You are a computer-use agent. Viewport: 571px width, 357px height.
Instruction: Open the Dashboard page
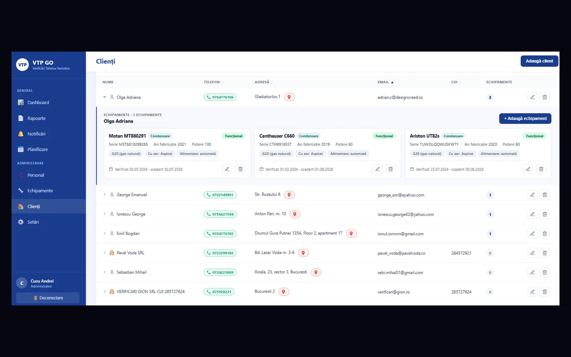pos(49,102)
